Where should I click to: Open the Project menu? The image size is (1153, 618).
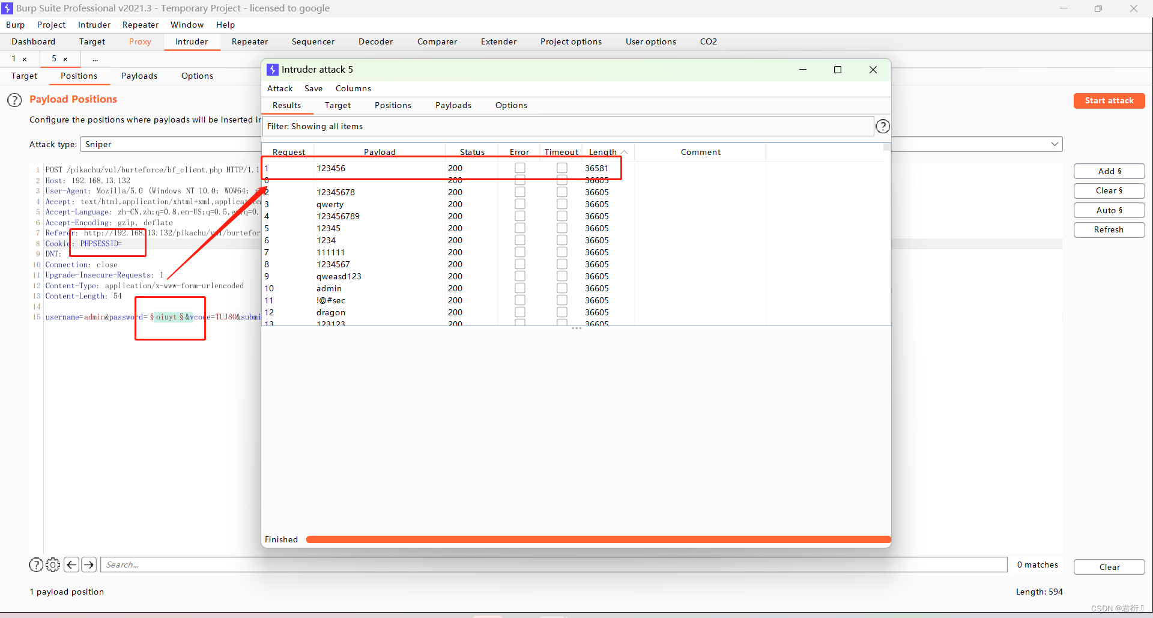coord(51,25)
